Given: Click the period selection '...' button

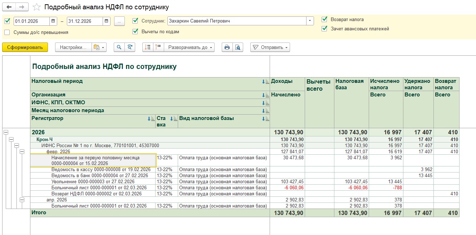Looking at the screenshot, I should pyautogui.click(x=119, y=21).
